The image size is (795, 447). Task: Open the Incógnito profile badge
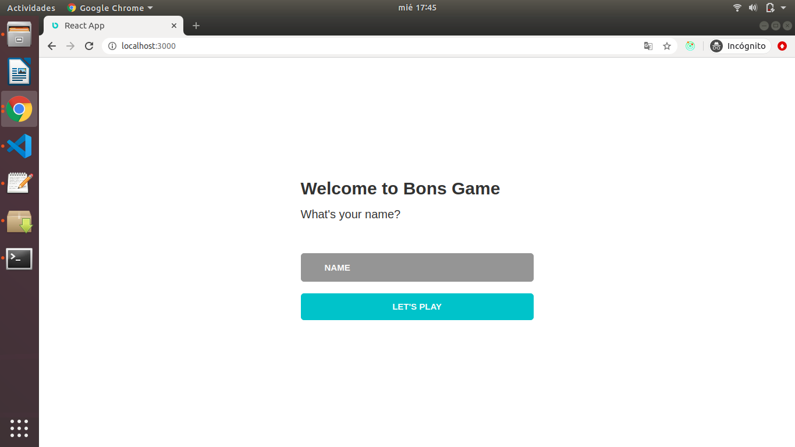[x=739, y=46]
